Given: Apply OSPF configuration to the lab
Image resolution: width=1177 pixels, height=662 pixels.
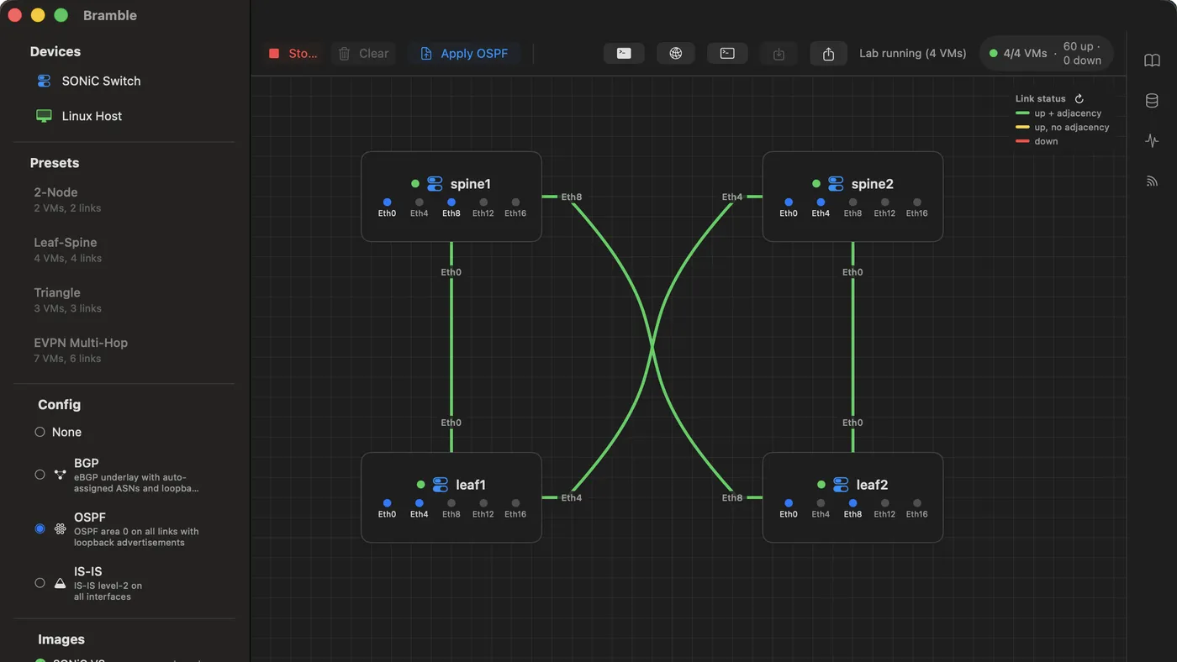Looking at the screenshot, I should pyautogui.click(x=464, y=53).
